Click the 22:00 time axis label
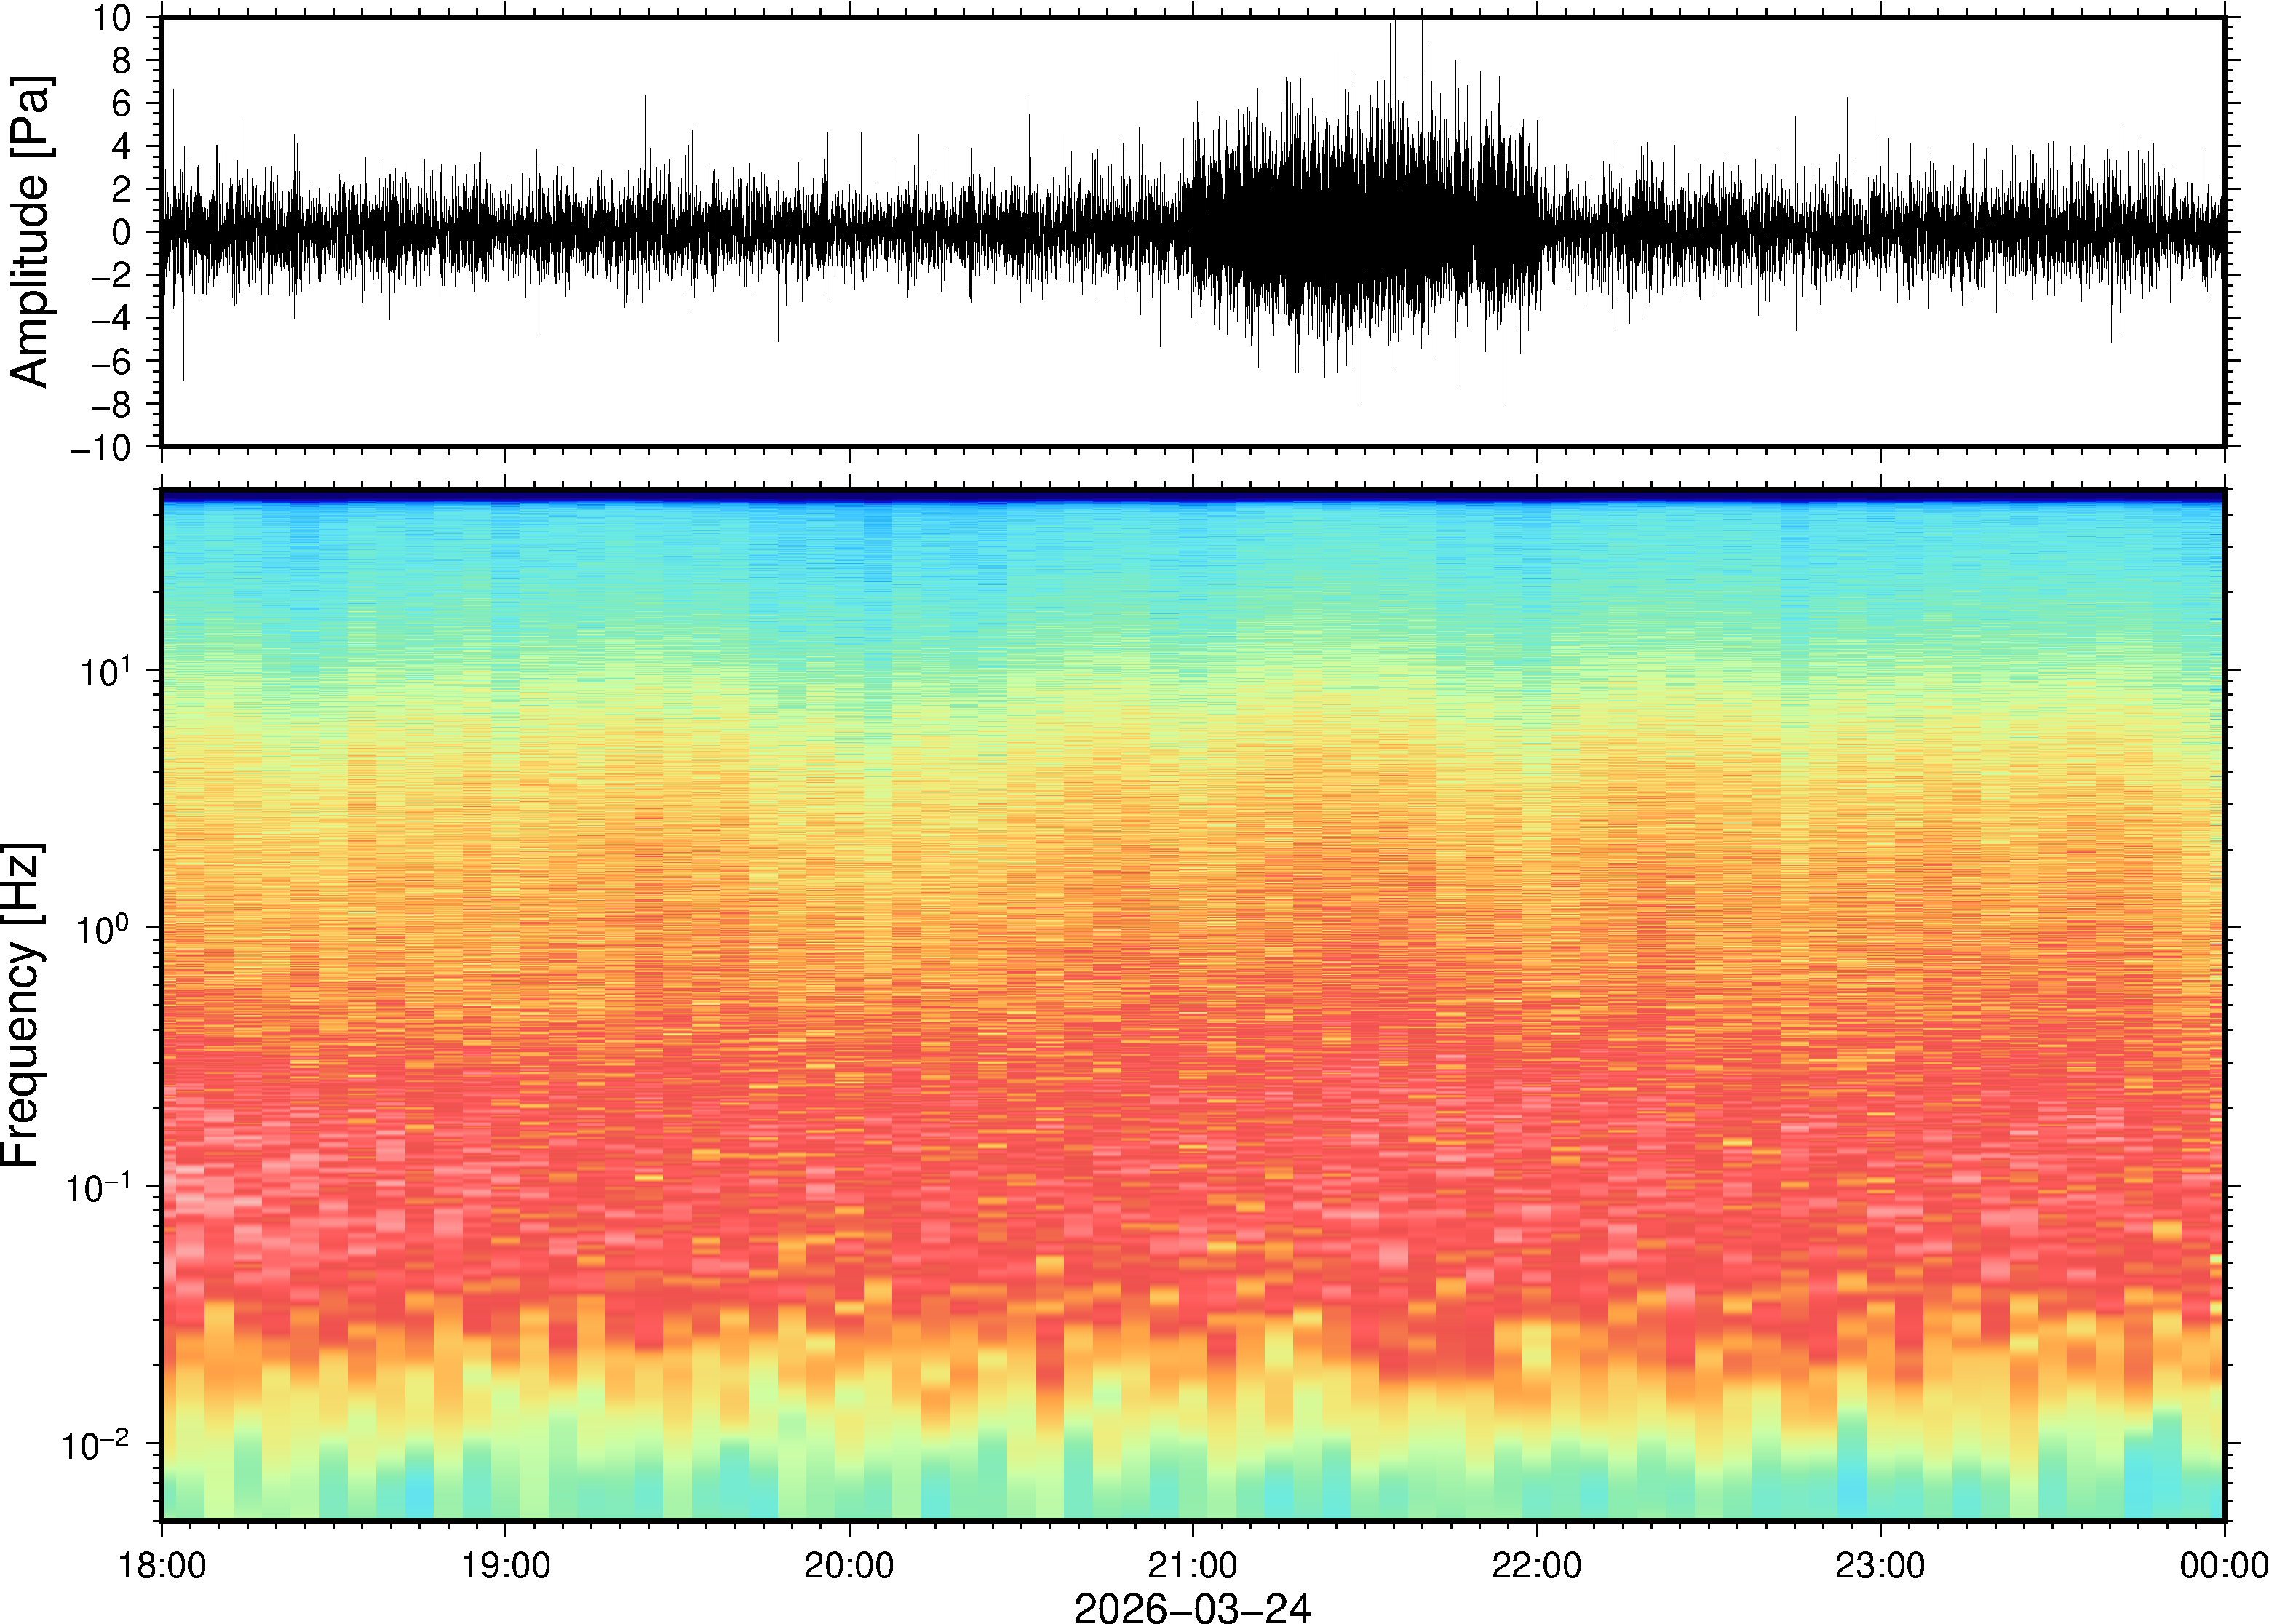 (x=1536, y=1565)
